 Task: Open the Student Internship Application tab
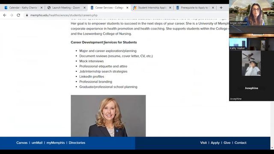click(152, 8)
